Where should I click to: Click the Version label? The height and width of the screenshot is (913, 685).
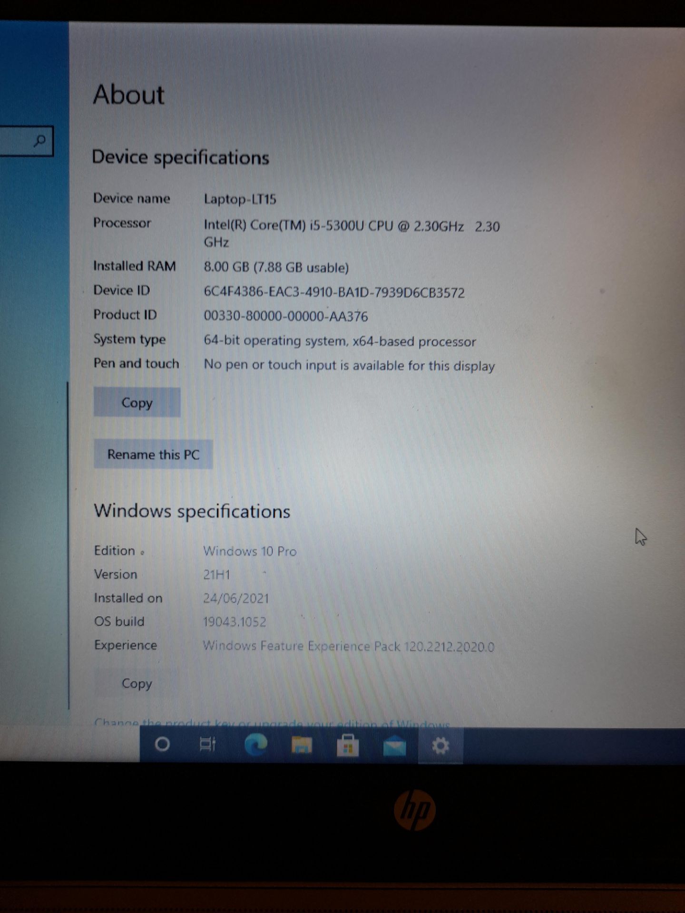[116, 574]
